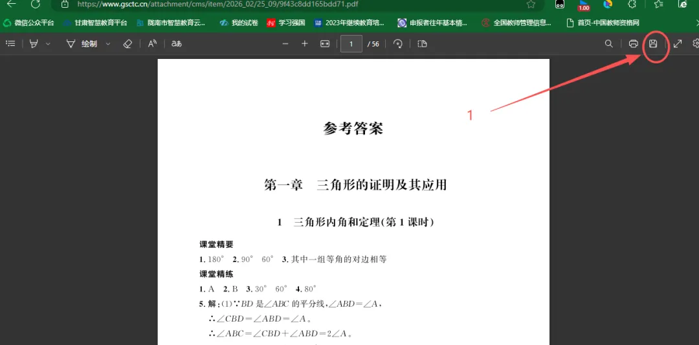Expand the 绘制 draw options dropdown arrow

click(107, 43)
